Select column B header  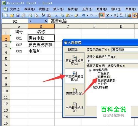coord(41,26)
